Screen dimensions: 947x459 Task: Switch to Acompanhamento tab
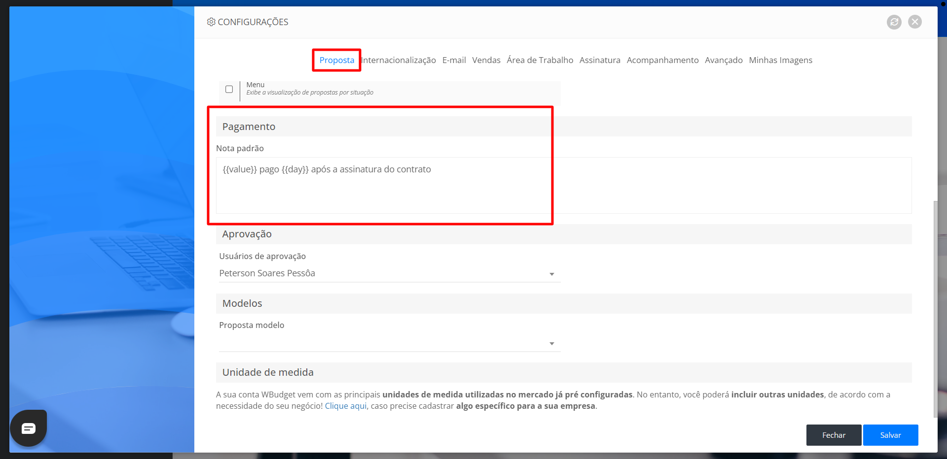(662, 60)
